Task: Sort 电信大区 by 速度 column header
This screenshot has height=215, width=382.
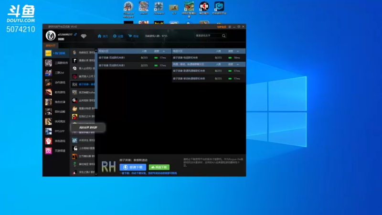Action: tap(231, 51)
